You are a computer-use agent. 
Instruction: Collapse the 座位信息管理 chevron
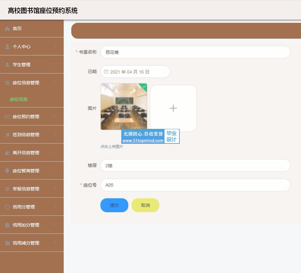coord(56,82)
